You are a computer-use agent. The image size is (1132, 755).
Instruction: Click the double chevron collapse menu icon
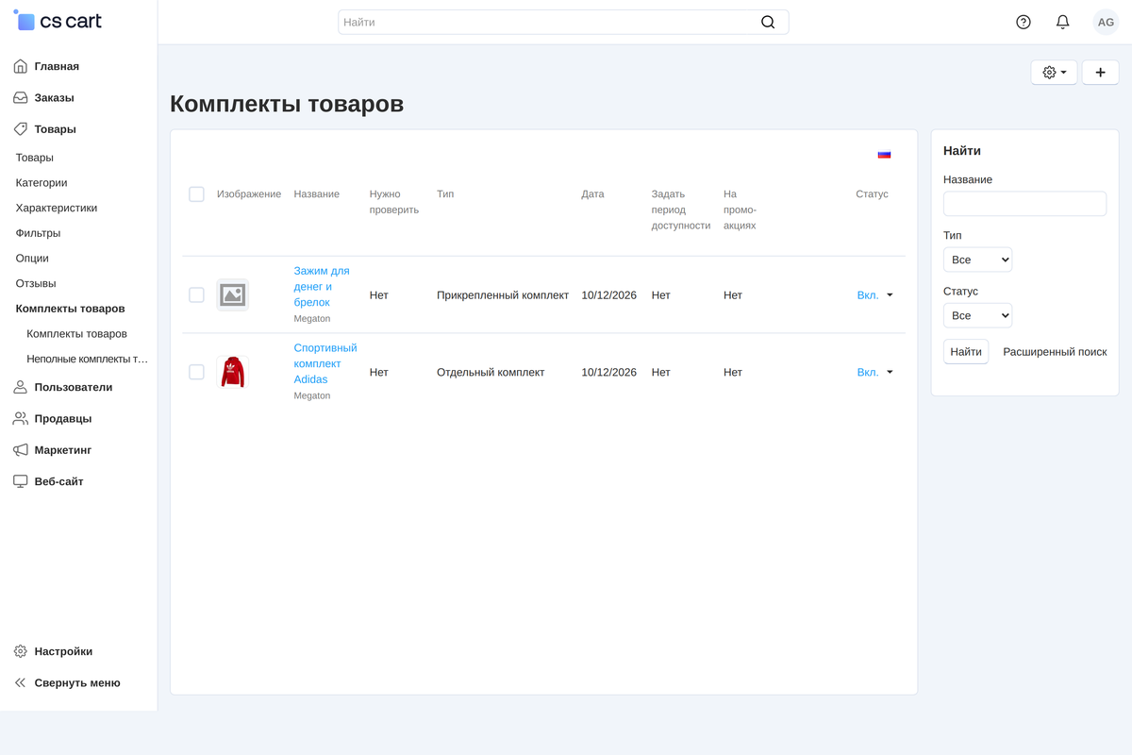[21, 682]
